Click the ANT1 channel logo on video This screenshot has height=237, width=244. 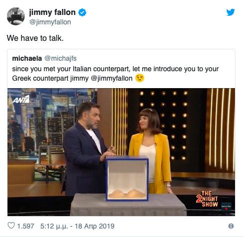pyautogui.click(x=21, y=99)
